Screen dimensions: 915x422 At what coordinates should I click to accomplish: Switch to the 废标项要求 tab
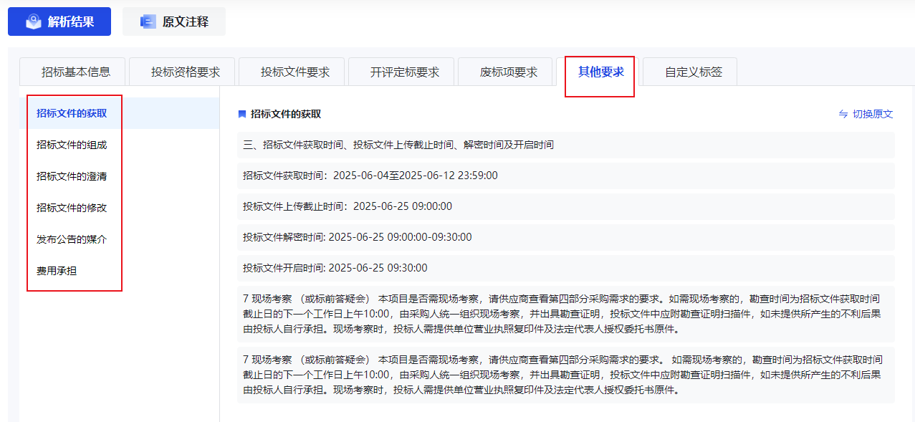(x=505, y=72)
